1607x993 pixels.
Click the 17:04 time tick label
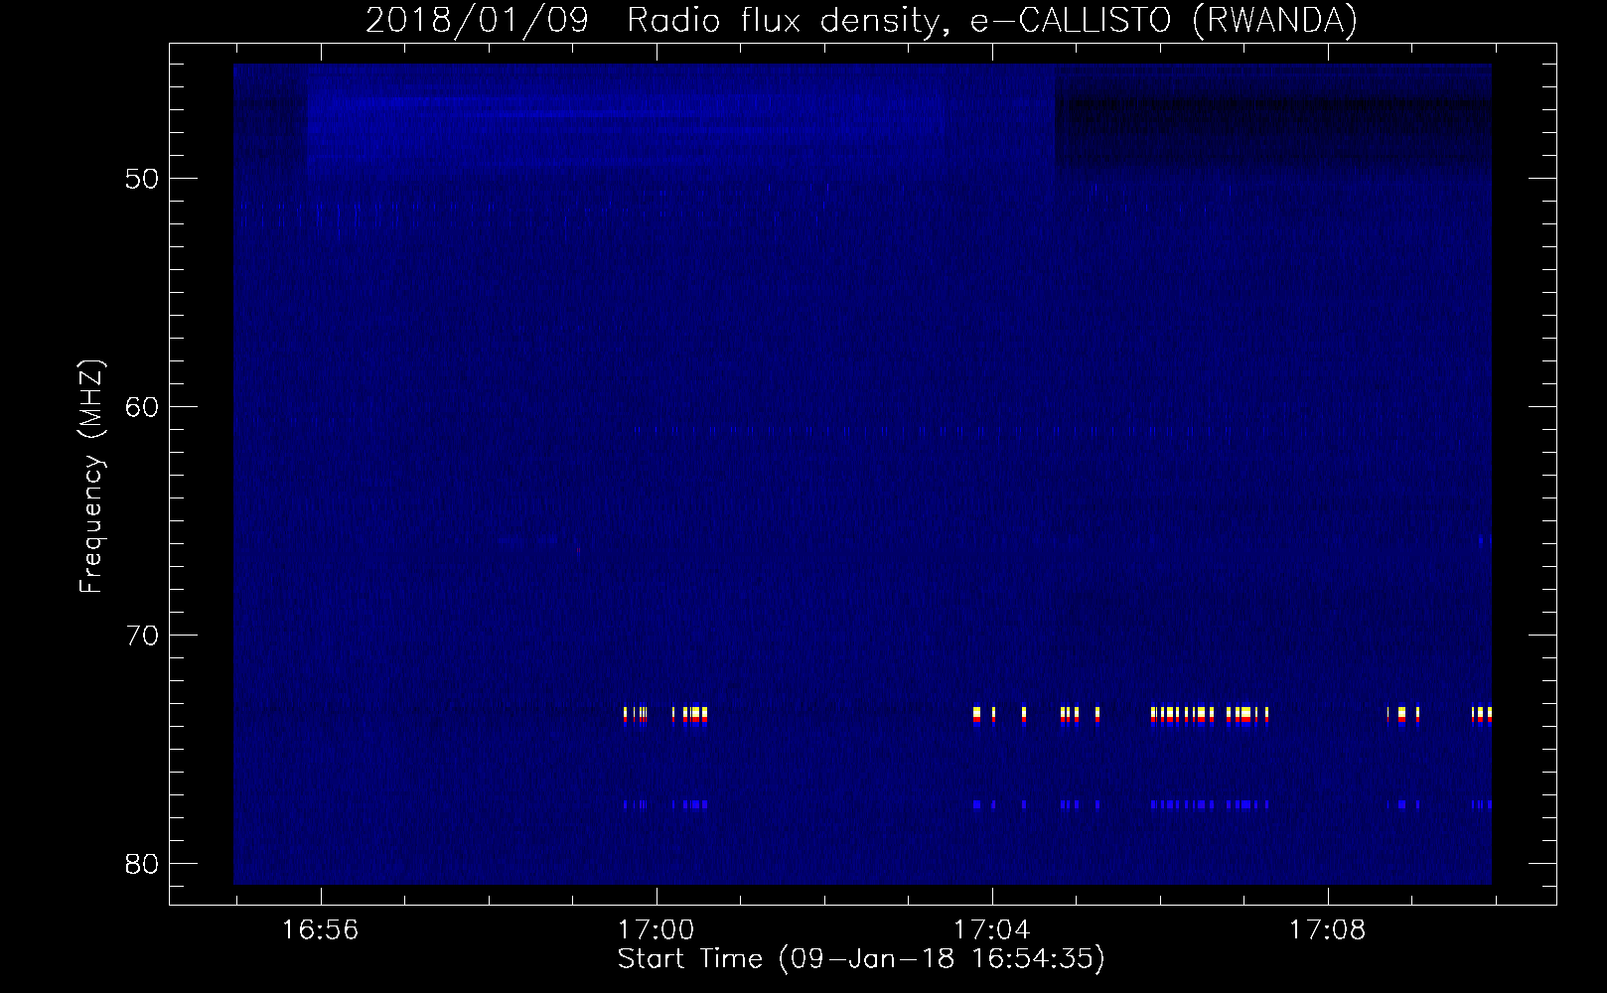click(x=992, y=930)
